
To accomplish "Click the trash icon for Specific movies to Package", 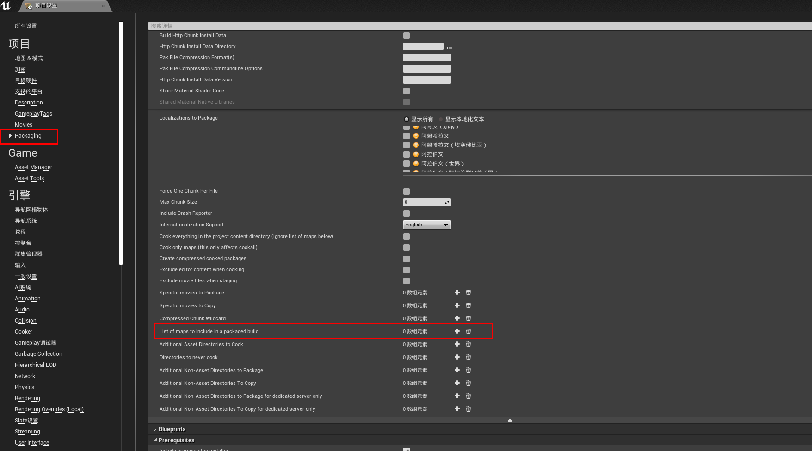I will 468,293.
